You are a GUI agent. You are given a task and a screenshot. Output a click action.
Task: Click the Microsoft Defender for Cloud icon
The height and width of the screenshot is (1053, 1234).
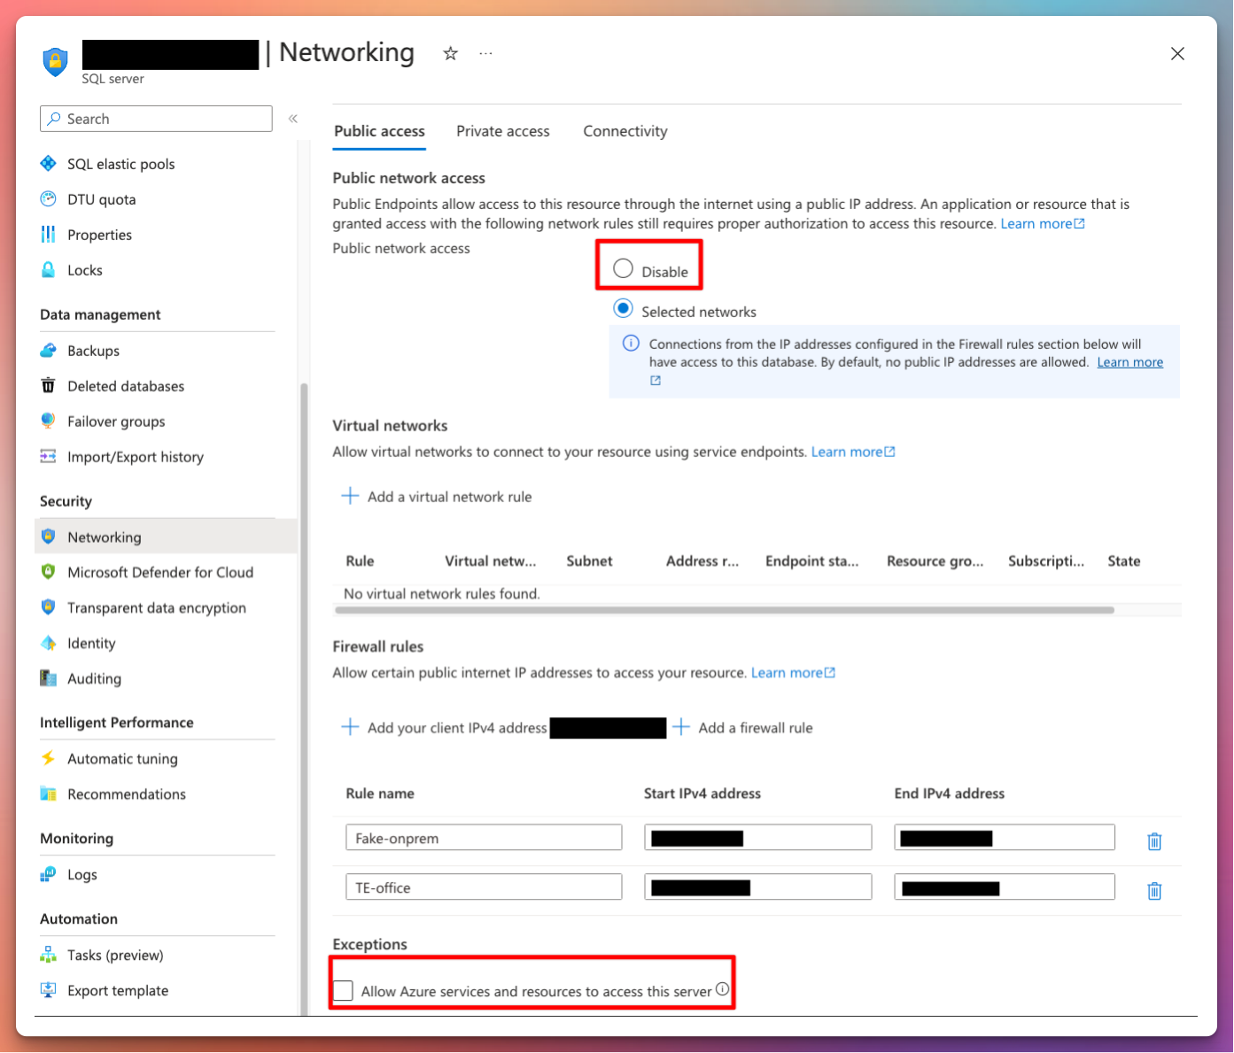click(x=49, y=572)
